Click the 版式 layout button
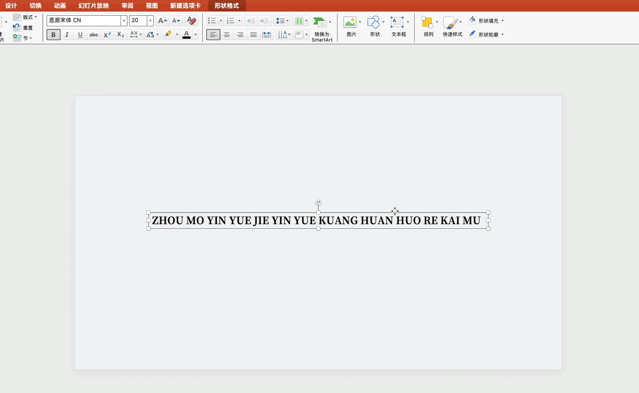 click(25, 17)
